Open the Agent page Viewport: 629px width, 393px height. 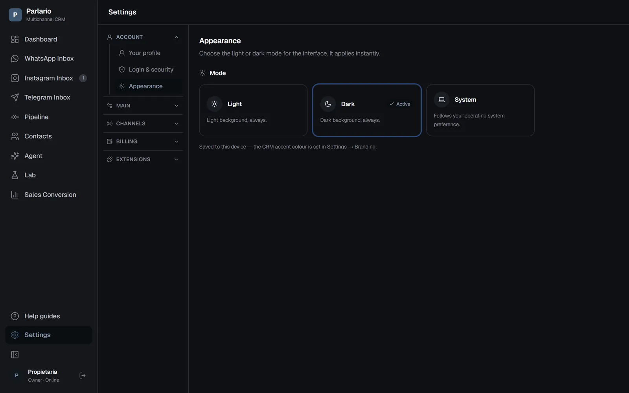(x=49, y=156)
